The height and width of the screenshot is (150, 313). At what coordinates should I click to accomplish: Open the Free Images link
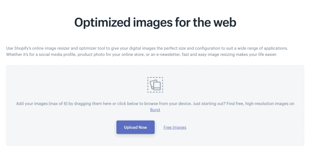[175, 127]
